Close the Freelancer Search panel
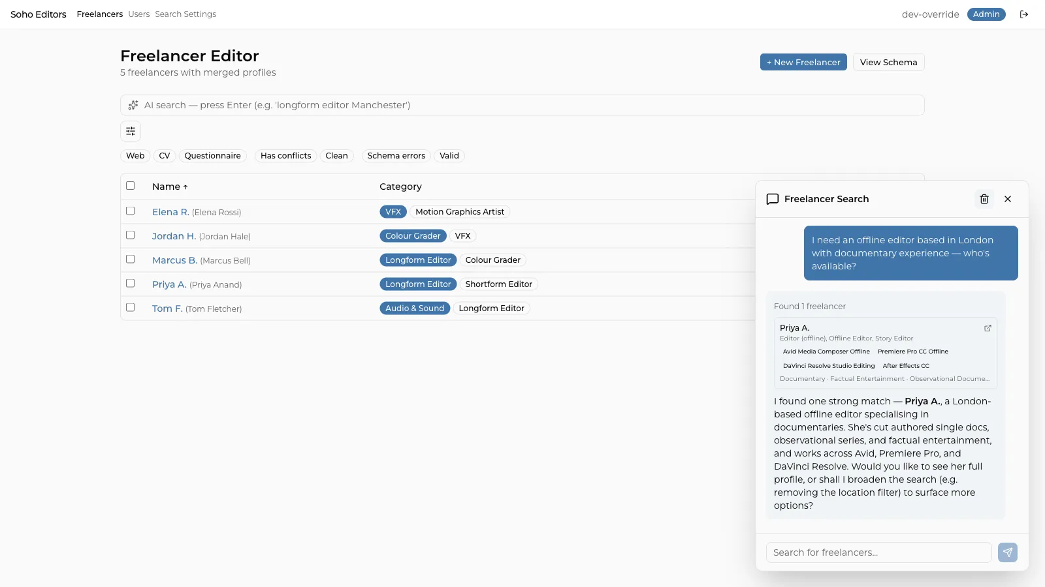 pyautogui.click(x=1008, y=199)
